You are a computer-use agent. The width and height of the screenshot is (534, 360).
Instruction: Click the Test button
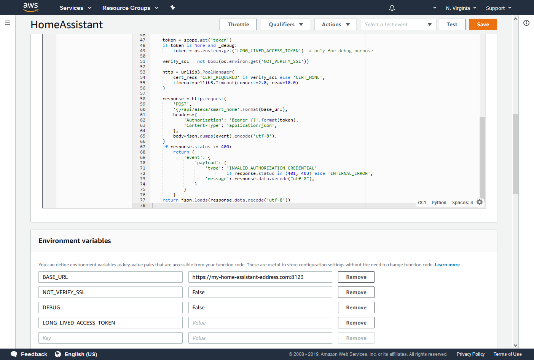[452, 24]
